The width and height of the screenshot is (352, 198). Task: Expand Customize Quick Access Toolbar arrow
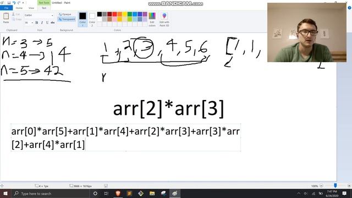[x=23, y=3]
